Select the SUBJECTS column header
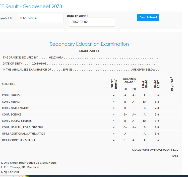 [x=9, y=84]
